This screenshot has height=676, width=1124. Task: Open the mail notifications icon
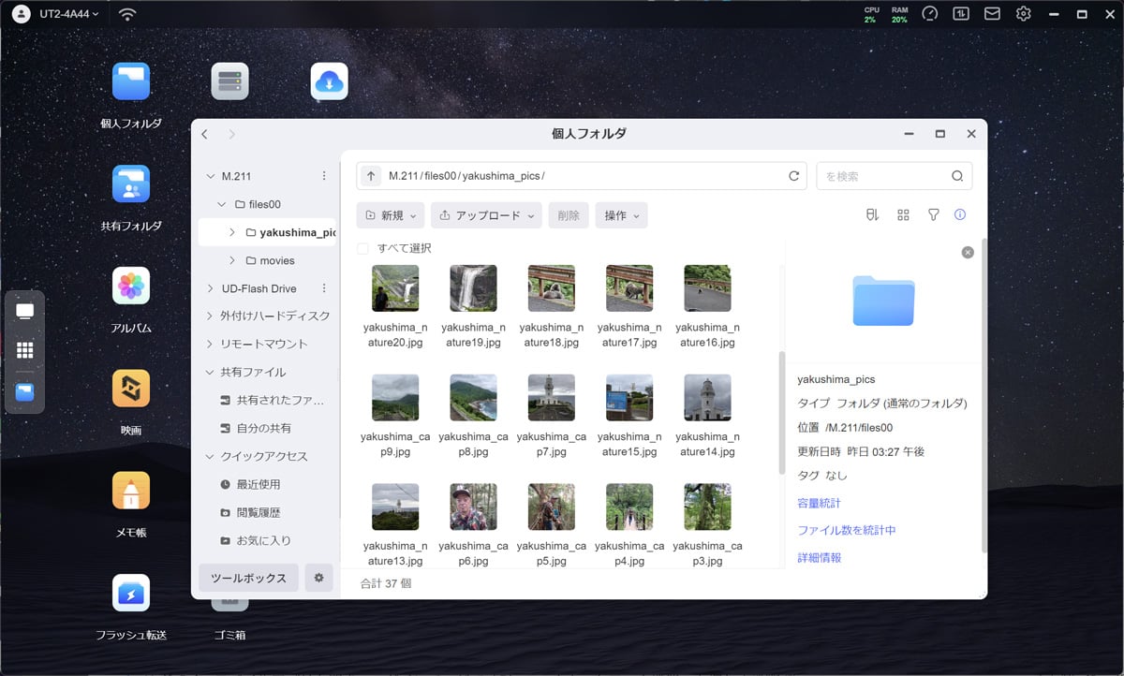click(x=992, y=14)
